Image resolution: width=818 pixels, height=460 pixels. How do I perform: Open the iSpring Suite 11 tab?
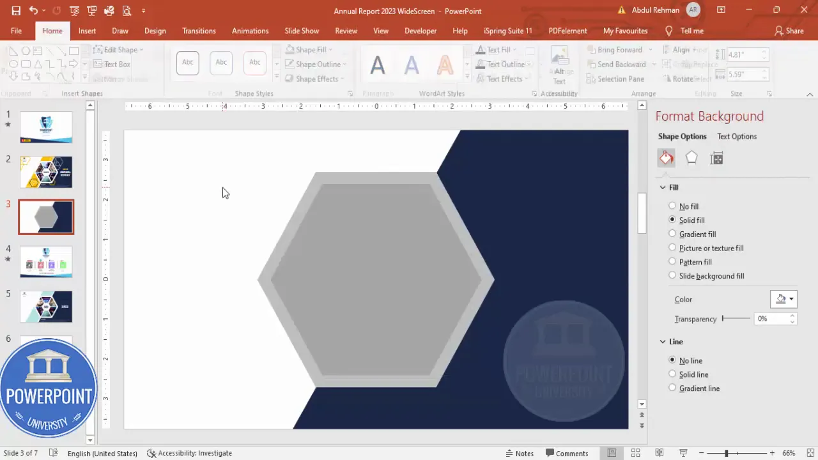coord(508,31)
